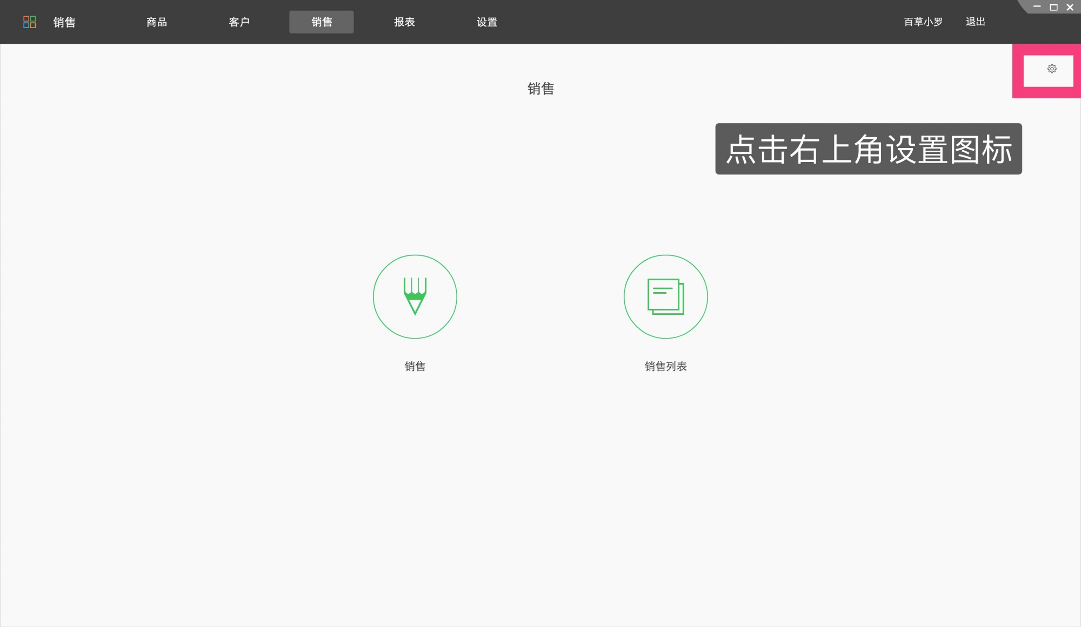Open the gear inside the pink highlight box
Viewport: 1081px width, 627px height.
click(1050, 69)
